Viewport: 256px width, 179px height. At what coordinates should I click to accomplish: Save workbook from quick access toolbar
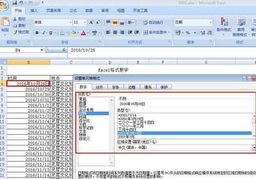pyautogui.click(x=14, y=2)
